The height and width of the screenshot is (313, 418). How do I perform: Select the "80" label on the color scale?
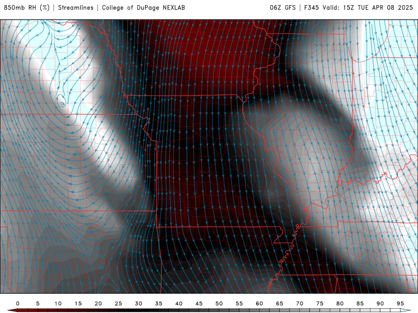tap(340, 304)
